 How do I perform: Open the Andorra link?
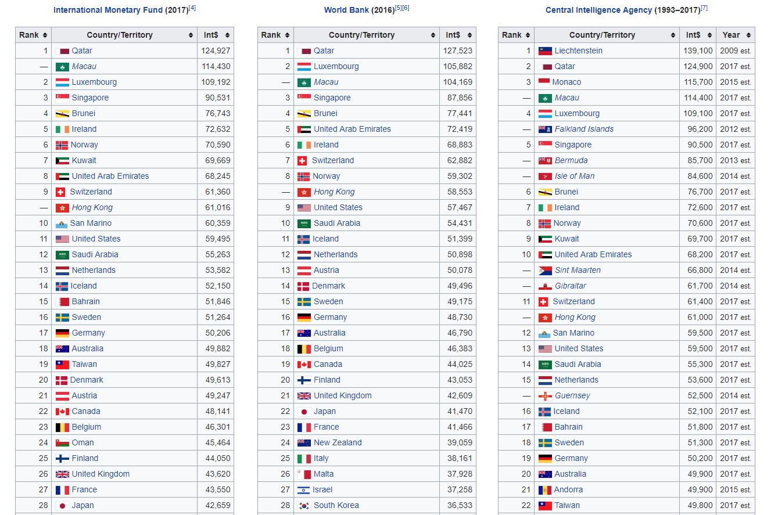pos(568,490)
